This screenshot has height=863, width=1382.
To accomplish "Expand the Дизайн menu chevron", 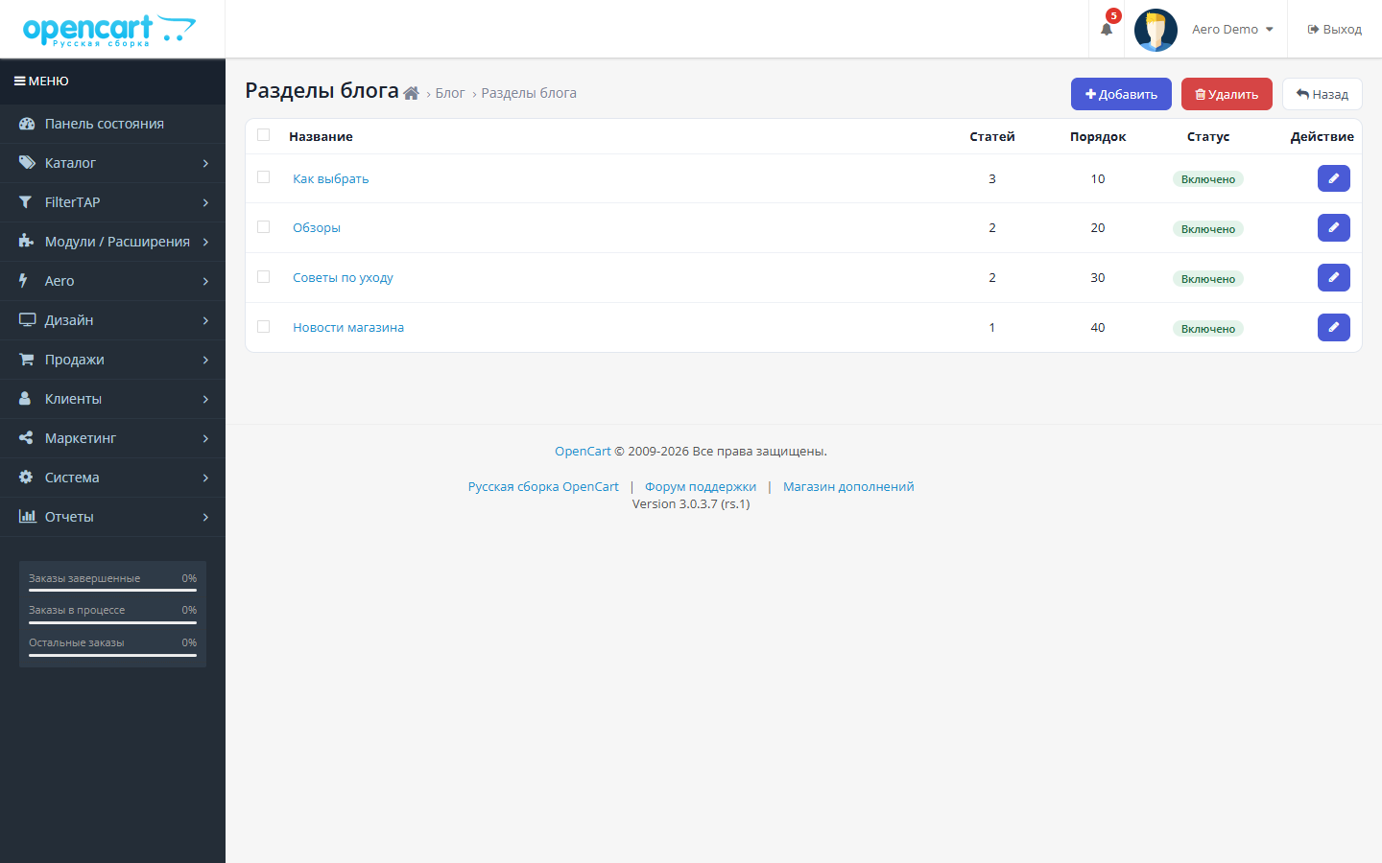I will point(205,320).
